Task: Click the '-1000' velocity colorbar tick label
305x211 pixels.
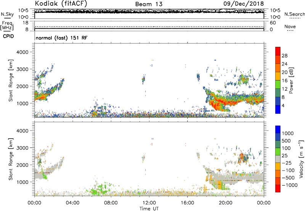Action: pos(290,185)
